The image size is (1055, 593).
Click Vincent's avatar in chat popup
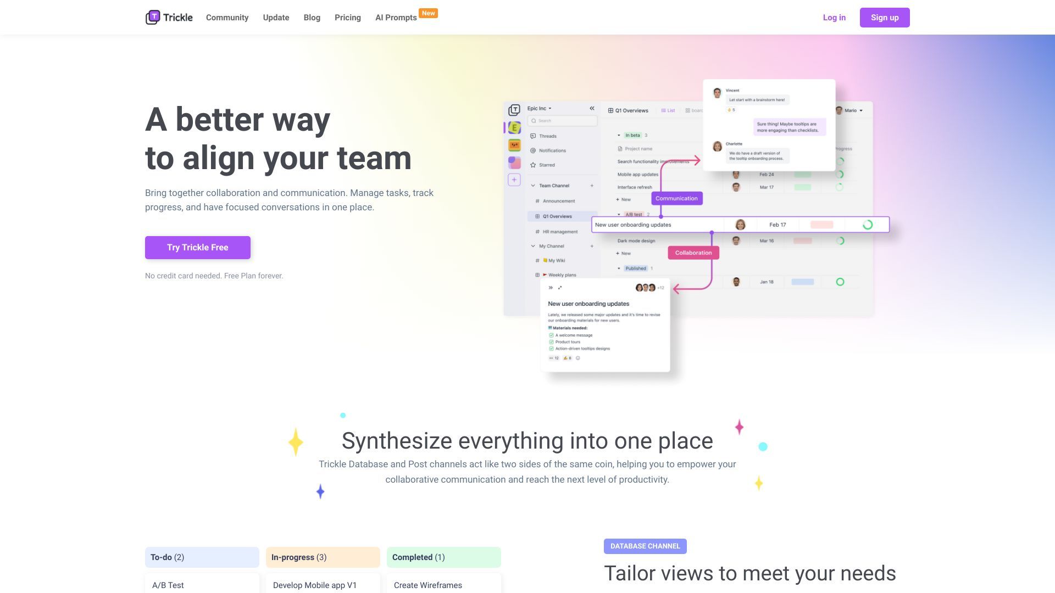click(717, 93)
